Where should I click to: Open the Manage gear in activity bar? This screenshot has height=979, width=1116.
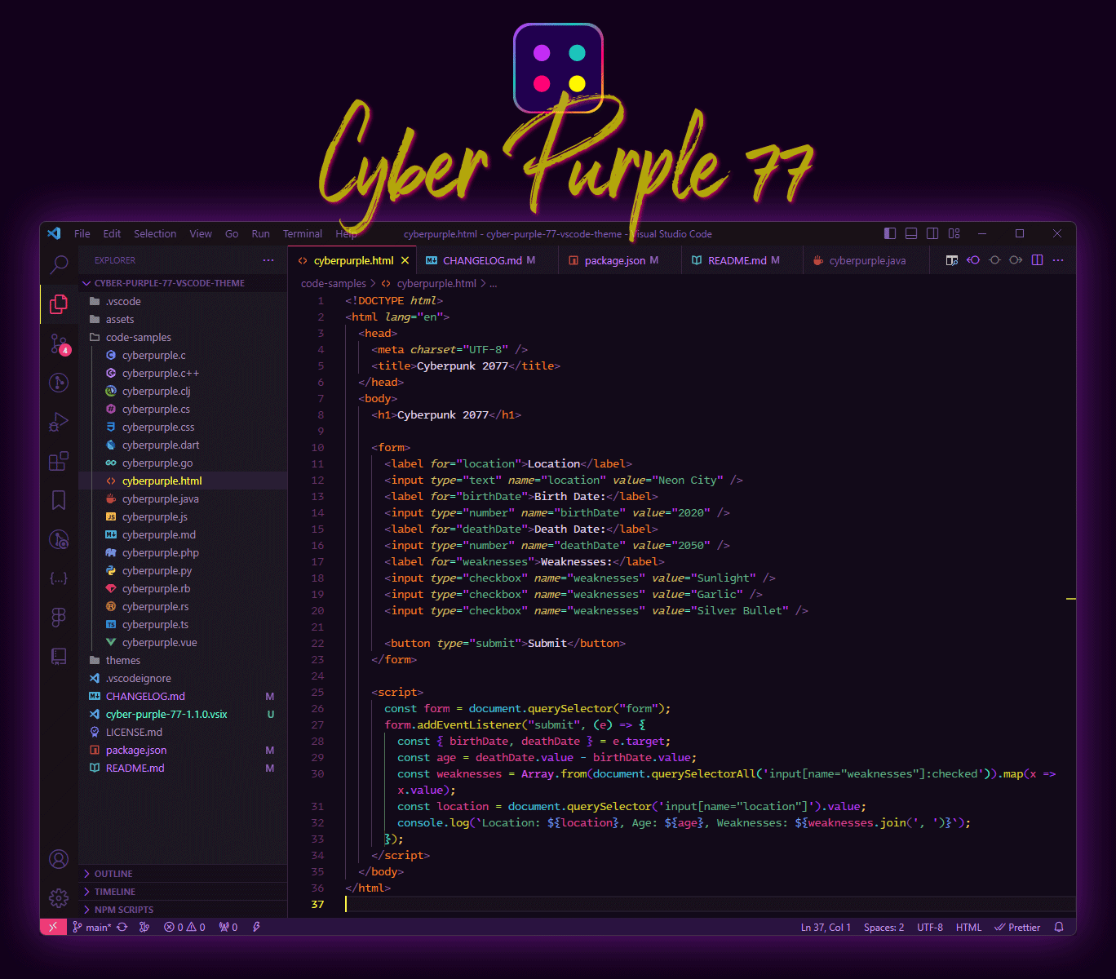[59, 898]
